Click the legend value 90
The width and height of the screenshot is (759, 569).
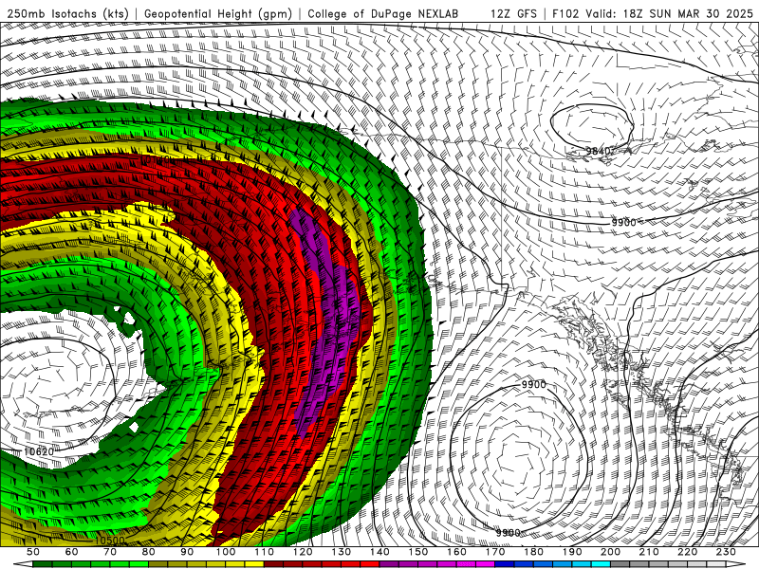187,552
